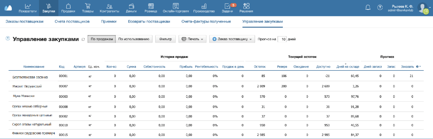Sort by Себестоимость column
The image size is (433, 139).
pyautogui.click(x=154, y=67)
